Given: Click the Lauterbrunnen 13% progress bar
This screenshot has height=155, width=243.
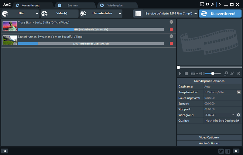Looking at the screenshot, I should pyautogui.click(x=91, y=44).
